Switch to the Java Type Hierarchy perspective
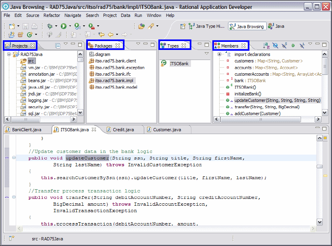Viewport: 332px width, 246px height. pyautogui.click(x=206, y=26)
